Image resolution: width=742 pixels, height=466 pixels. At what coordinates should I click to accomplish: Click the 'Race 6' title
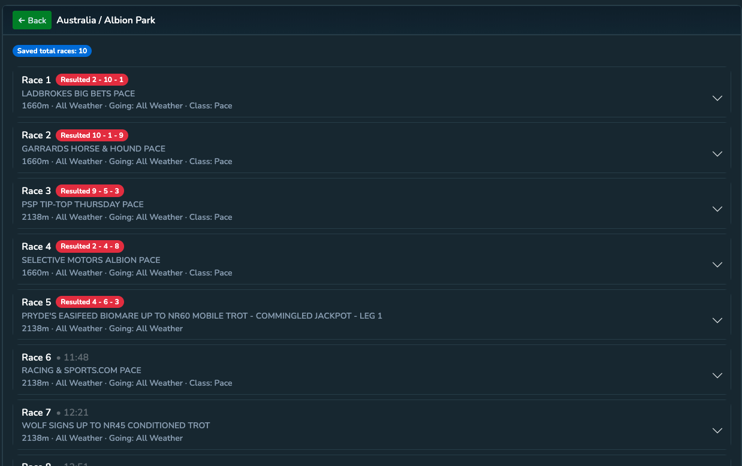tap(37, 358)
